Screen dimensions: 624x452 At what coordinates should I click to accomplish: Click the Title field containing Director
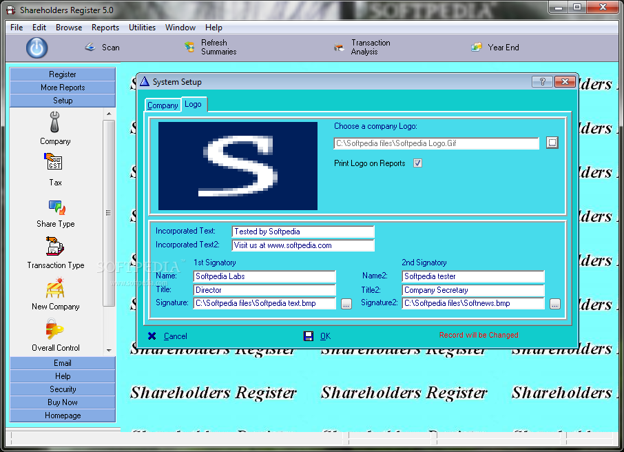[x=264, y=290]
